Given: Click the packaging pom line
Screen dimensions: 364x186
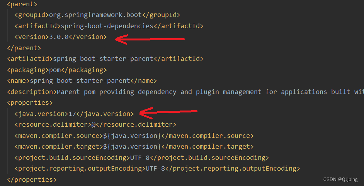Looking at the screenshot, I should tap(57, 70).
